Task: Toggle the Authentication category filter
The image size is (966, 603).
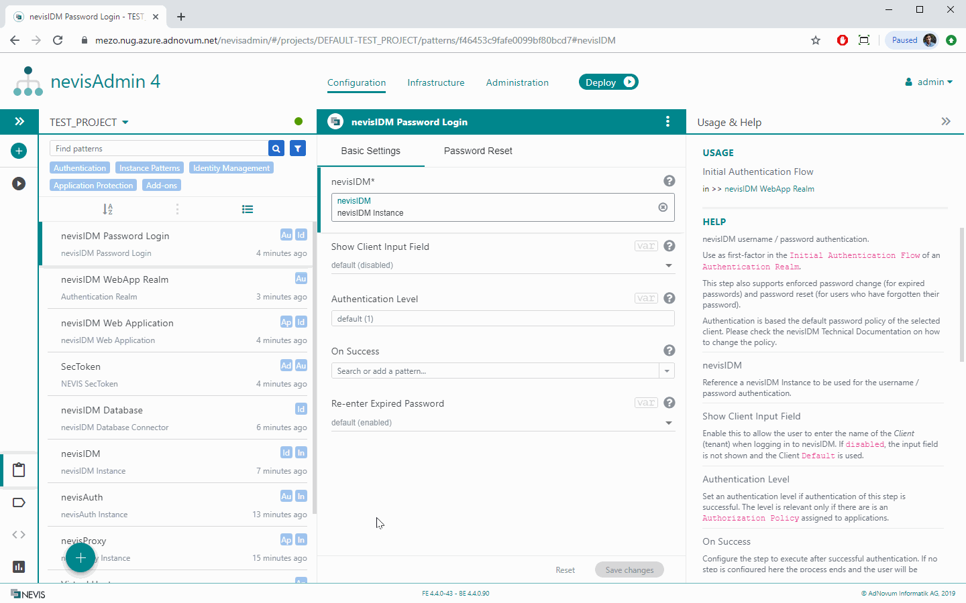Action: click(x=79, y=168)
